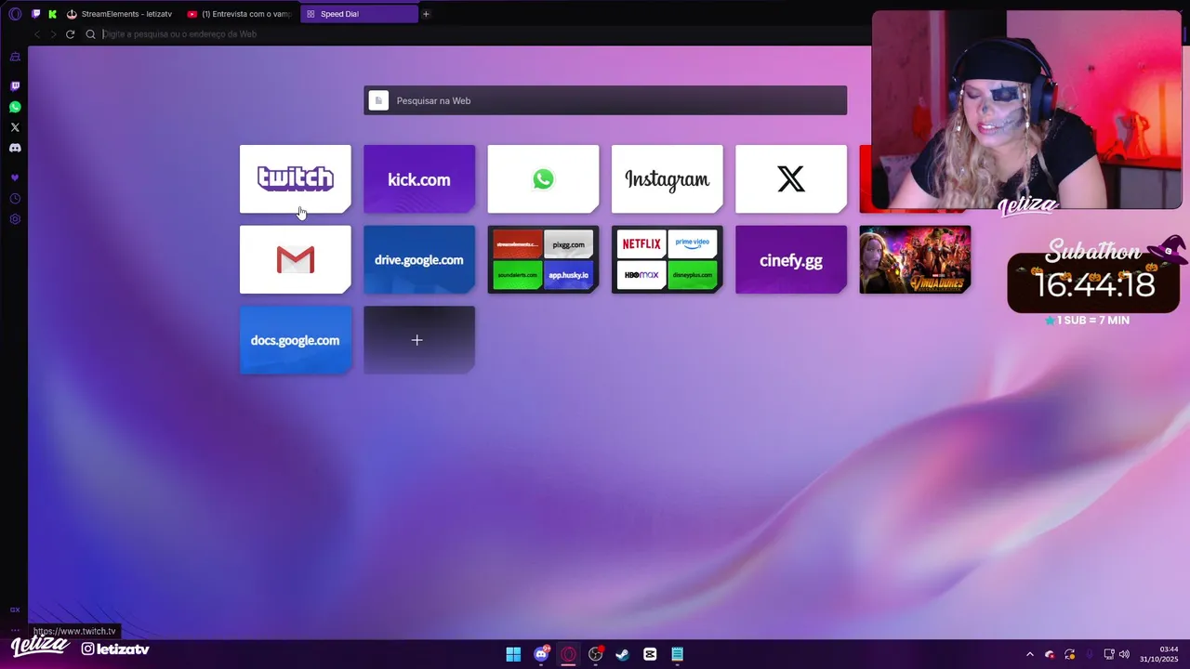Viewport: 1190px width, 669px height.
Task: Open the Windows Start menu
Action: click(513, 654)
